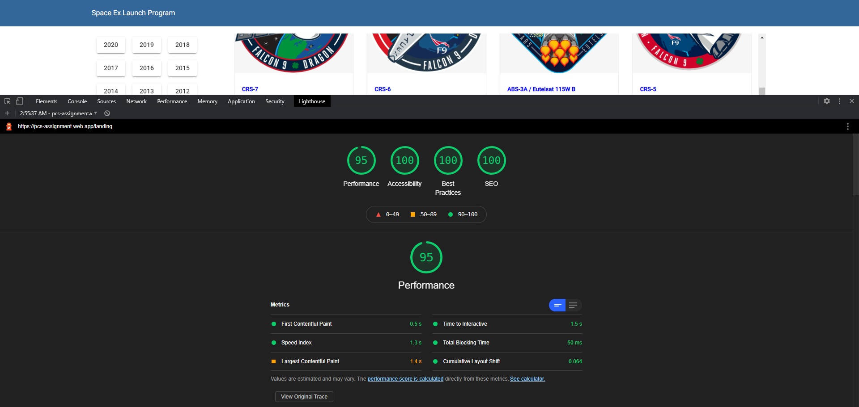This screenshot has width=859, height=407.
Task: Open the CRS-5 launch link
Action: pyautogui.click(x=648, y=89)
